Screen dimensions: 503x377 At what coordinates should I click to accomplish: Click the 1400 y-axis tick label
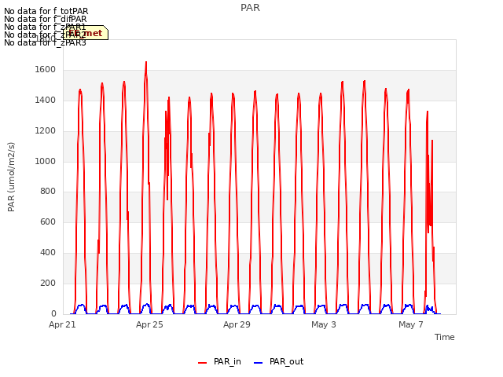46,101
